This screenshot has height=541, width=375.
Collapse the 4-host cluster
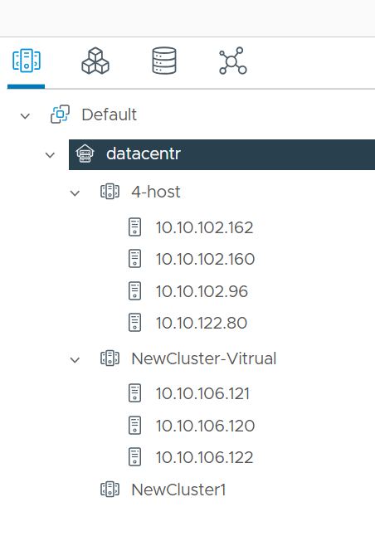click(x=75, y=193)
